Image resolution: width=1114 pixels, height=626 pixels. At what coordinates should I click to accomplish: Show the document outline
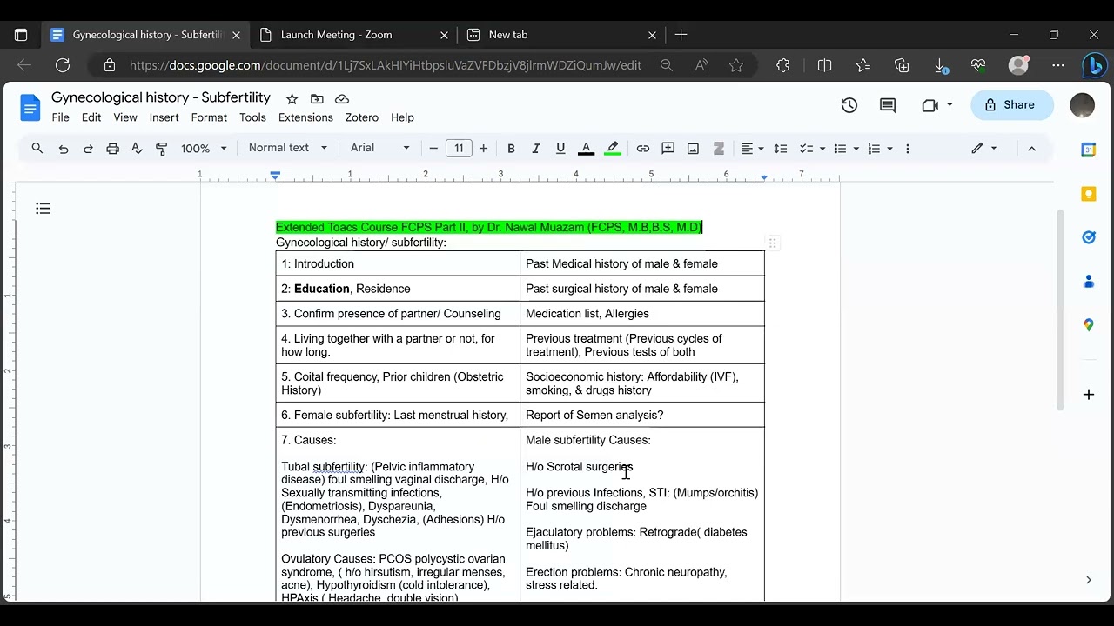[x=44, y=209]
